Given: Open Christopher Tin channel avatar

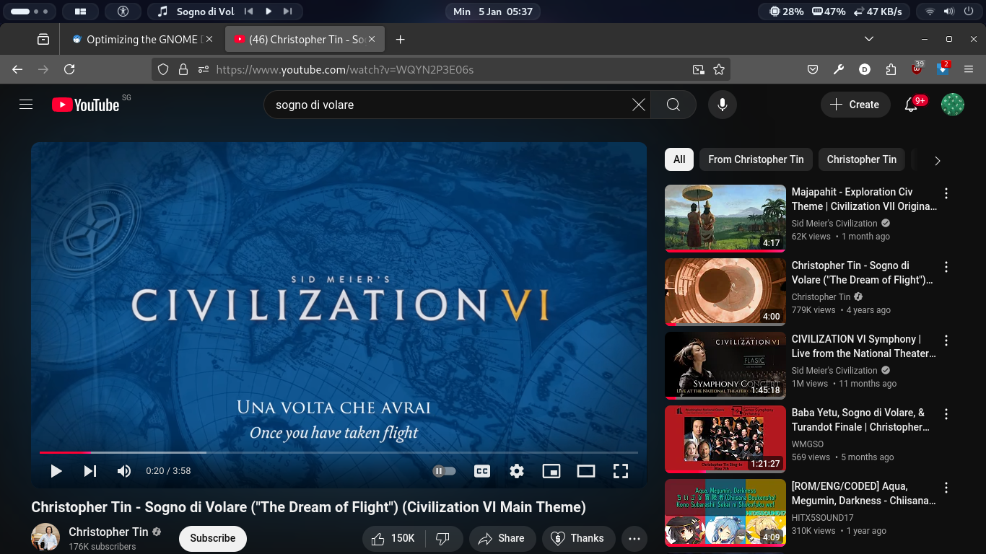Looking at the screenshot, I should point(45,537).
